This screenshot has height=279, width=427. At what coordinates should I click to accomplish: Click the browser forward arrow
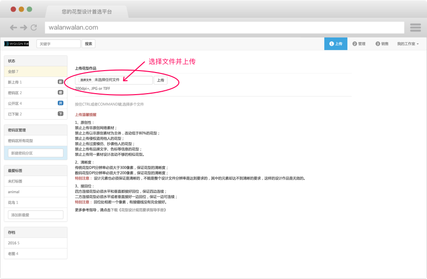click(x=24, y=28)
